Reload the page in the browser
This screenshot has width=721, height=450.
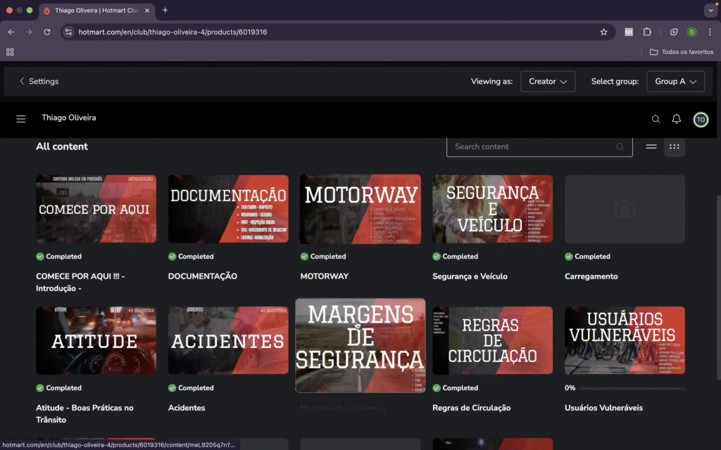click(x=47, y=32)
